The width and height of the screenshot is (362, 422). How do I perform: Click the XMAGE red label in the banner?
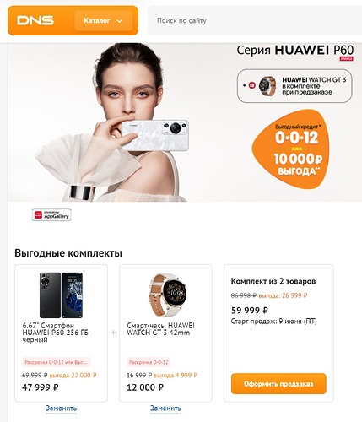tap(347, 59)
